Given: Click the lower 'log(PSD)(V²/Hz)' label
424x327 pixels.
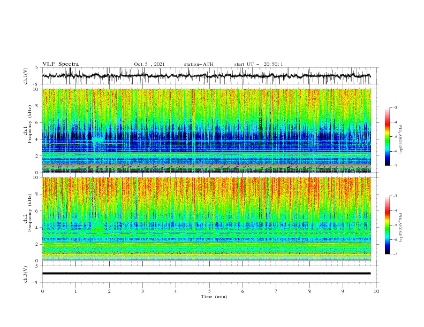Looking at the screenshot, I should pos(401,228).
